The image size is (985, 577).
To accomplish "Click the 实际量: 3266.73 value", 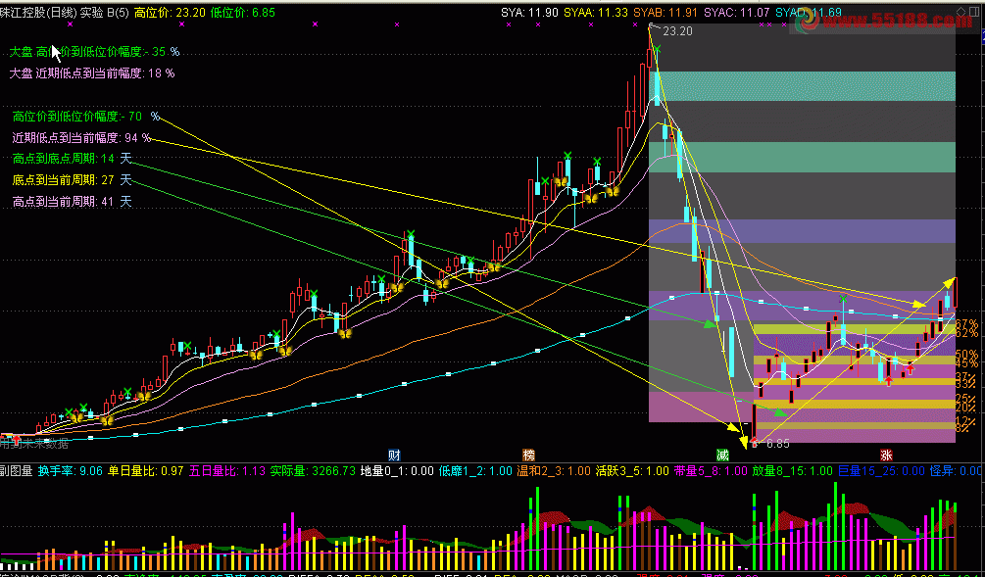I will pyautogui.click(x=313, y=471).
